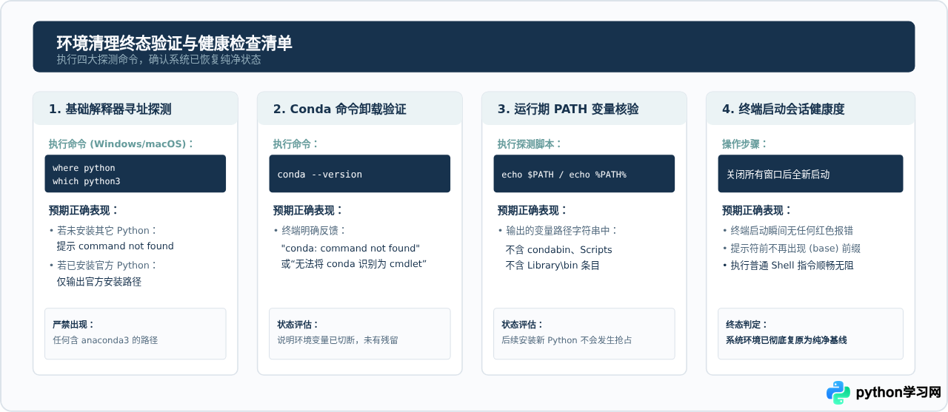The height and width of the screenshot is (412, 948).
Task: Click 状态评估 label in Conda card
Action: pyautogui.click(x=298, y=325)
